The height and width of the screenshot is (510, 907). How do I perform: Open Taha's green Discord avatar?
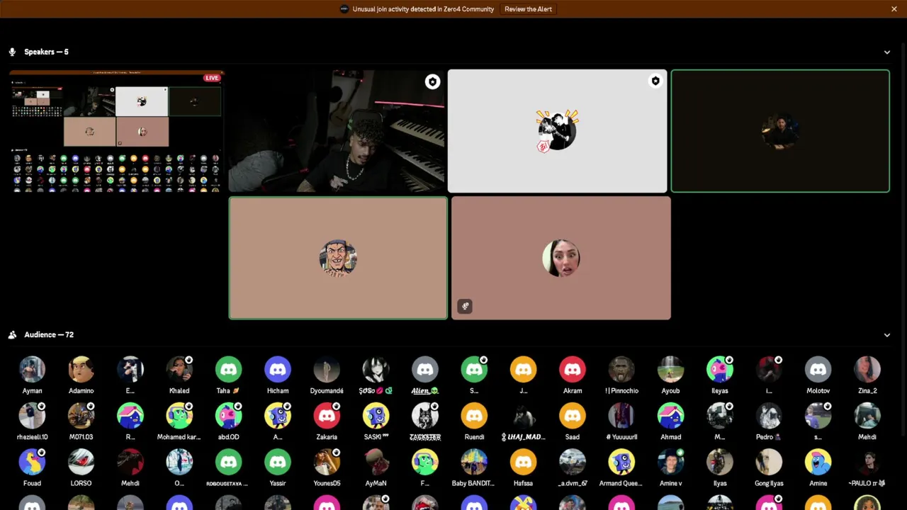point(228,369)
